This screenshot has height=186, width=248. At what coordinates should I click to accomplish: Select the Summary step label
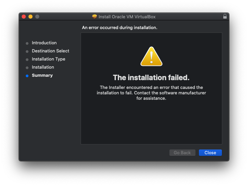[42, 75]
